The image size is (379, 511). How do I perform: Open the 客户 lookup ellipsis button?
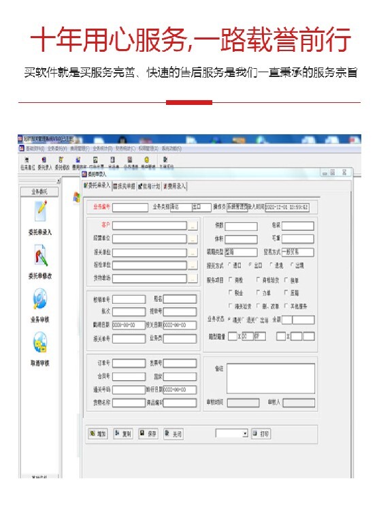(x=193, y=226)
